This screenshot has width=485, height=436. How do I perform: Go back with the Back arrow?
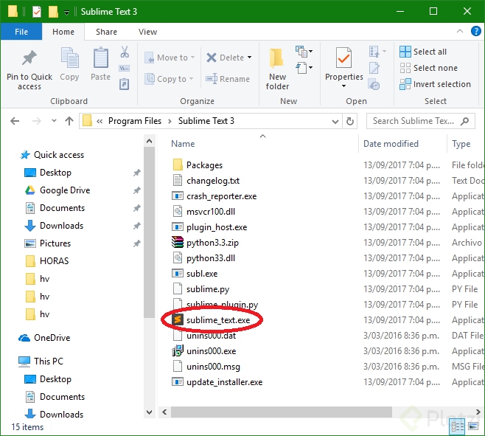pyautogui.click(x=15, y=121)
